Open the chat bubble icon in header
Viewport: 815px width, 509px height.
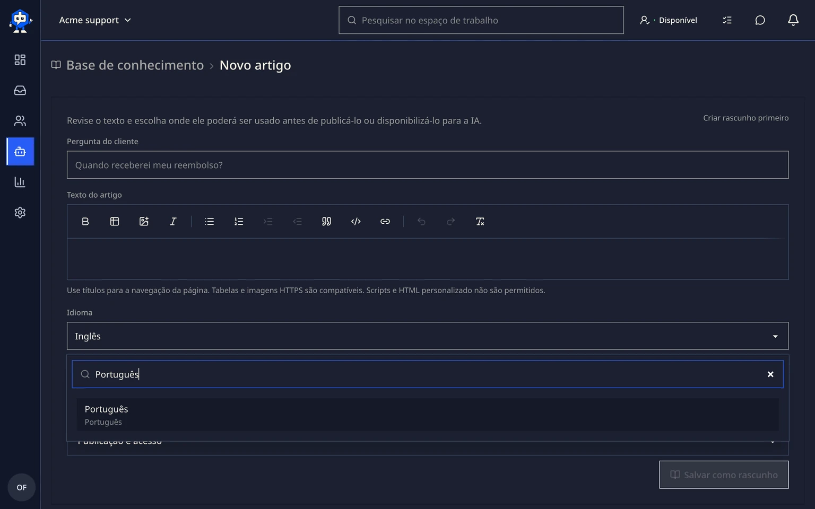(760, 20)
